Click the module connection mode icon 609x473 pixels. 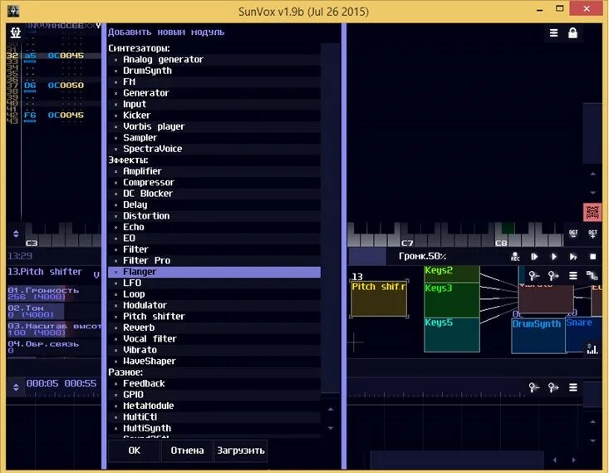click(x=592, y=276)
